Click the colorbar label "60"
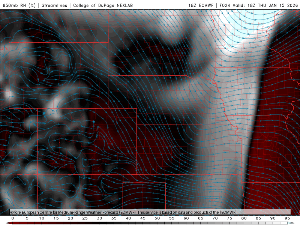The width and height of the screenshot is (300, 225). pos(186,218)
